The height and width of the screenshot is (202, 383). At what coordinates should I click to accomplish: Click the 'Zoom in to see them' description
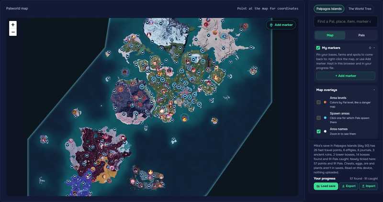pos(343,134)
